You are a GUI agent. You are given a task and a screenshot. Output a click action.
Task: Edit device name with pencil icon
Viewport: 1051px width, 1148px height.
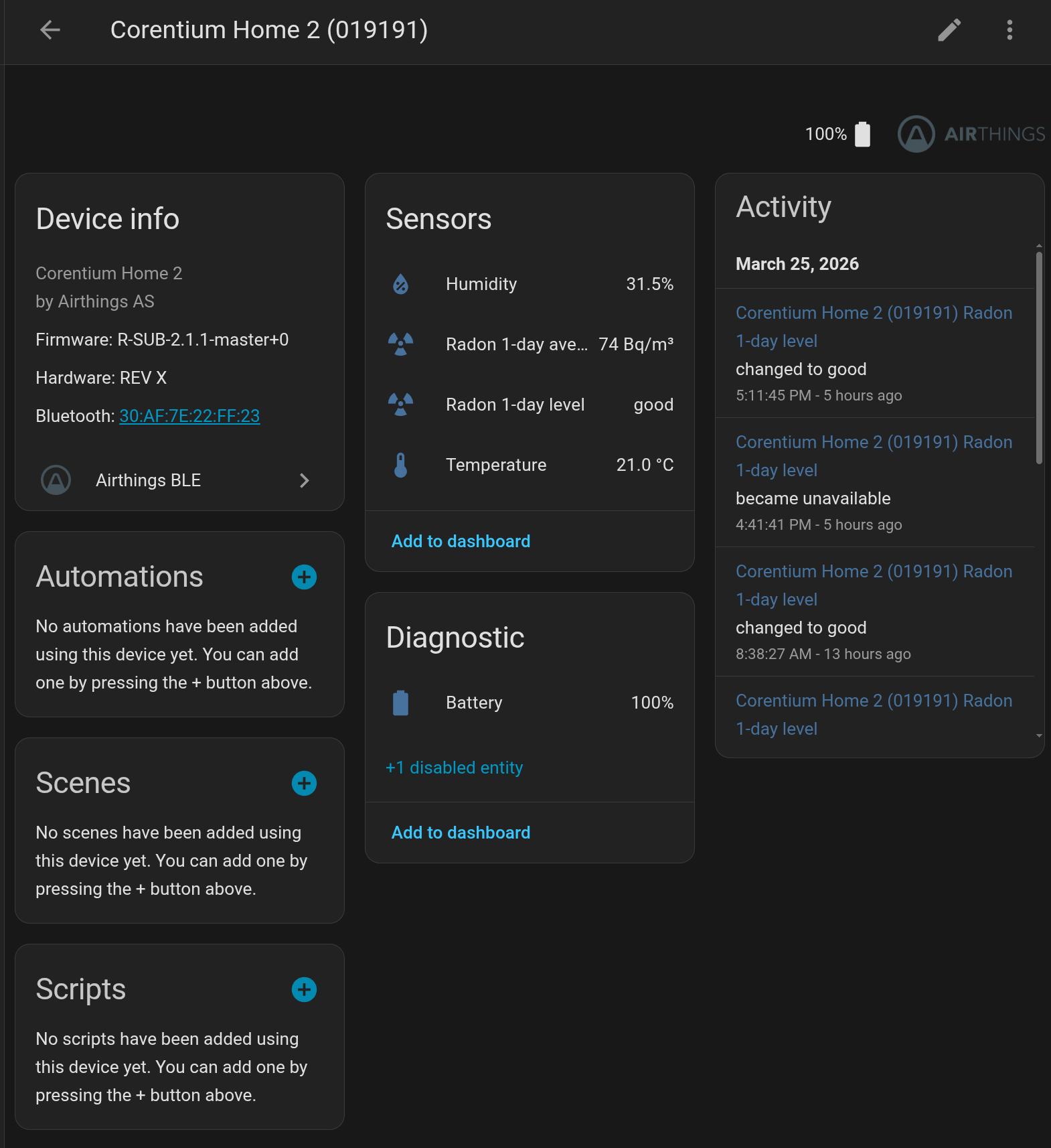pyautogui.click(x=949, y=29)
